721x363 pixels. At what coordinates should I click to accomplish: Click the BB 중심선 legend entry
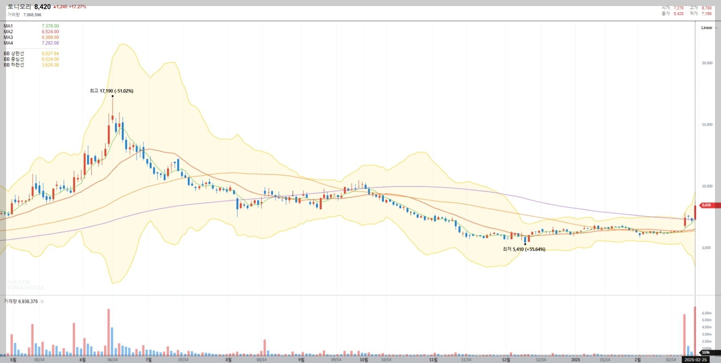click(31, 59)
